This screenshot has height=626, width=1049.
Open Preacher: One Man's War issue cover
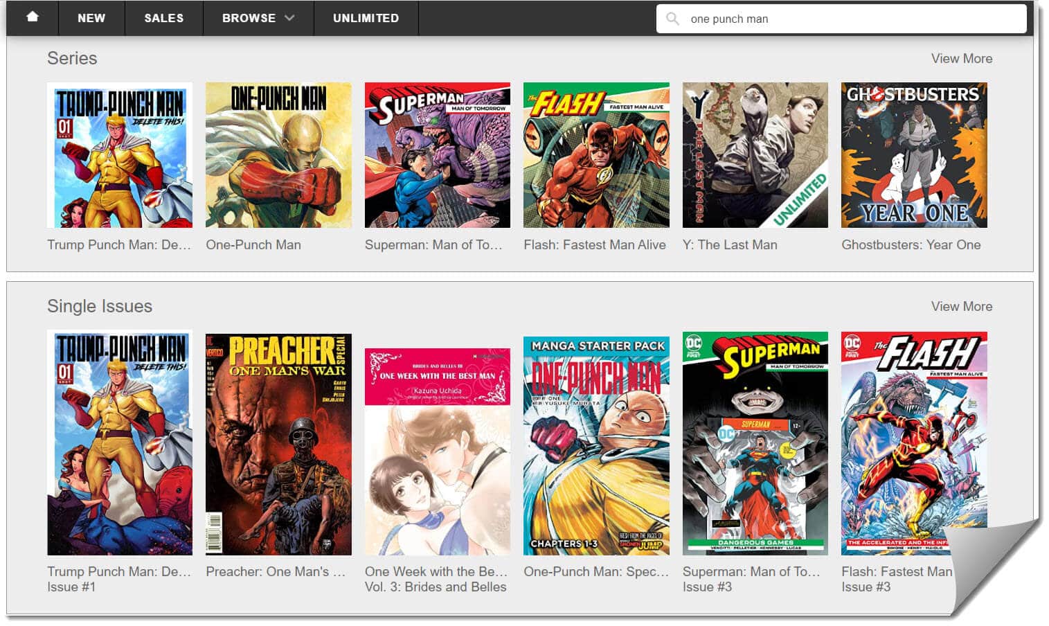click(x=278, y=445)
